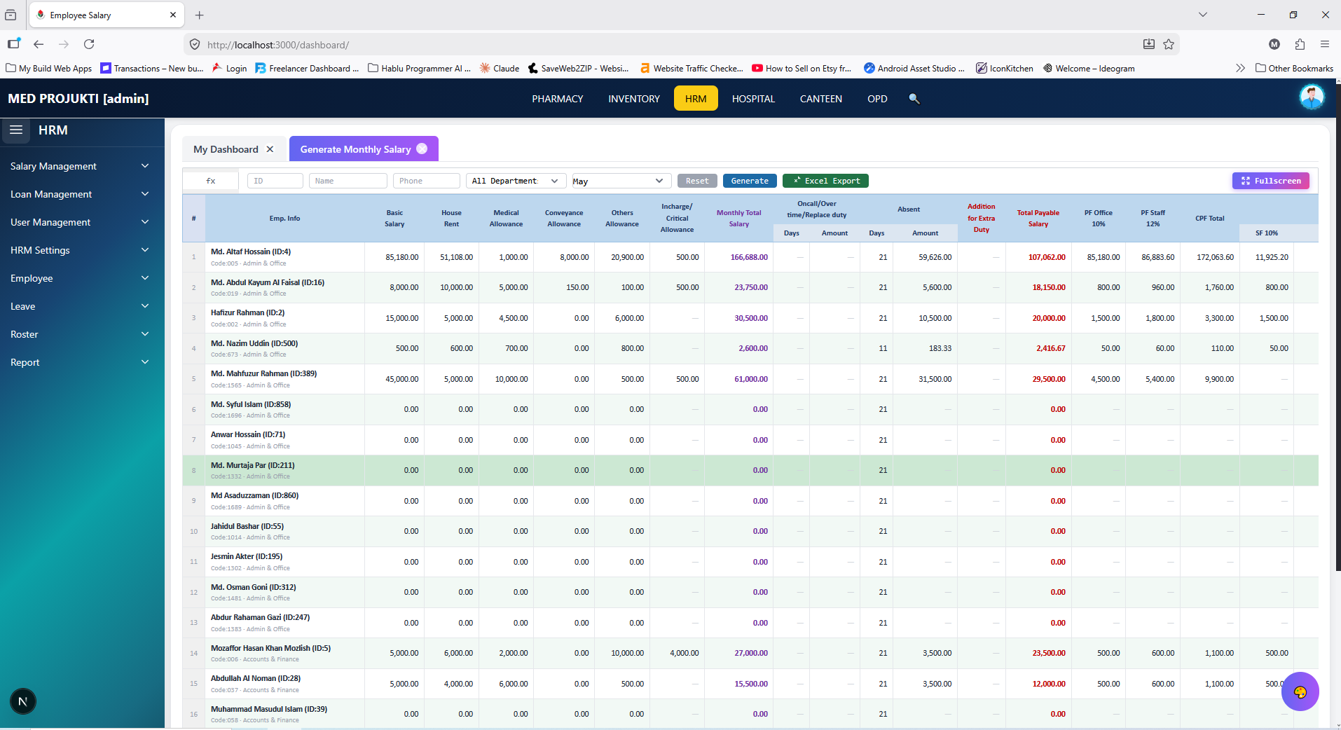Click the yellow chat bubble floating button
The width and height of the screenshot is (1341, 730).
(1300, 692)
